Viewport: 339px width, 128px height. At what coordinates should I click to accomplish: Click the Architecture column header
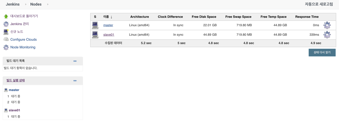pyautogui.click(x=140, y=17)
